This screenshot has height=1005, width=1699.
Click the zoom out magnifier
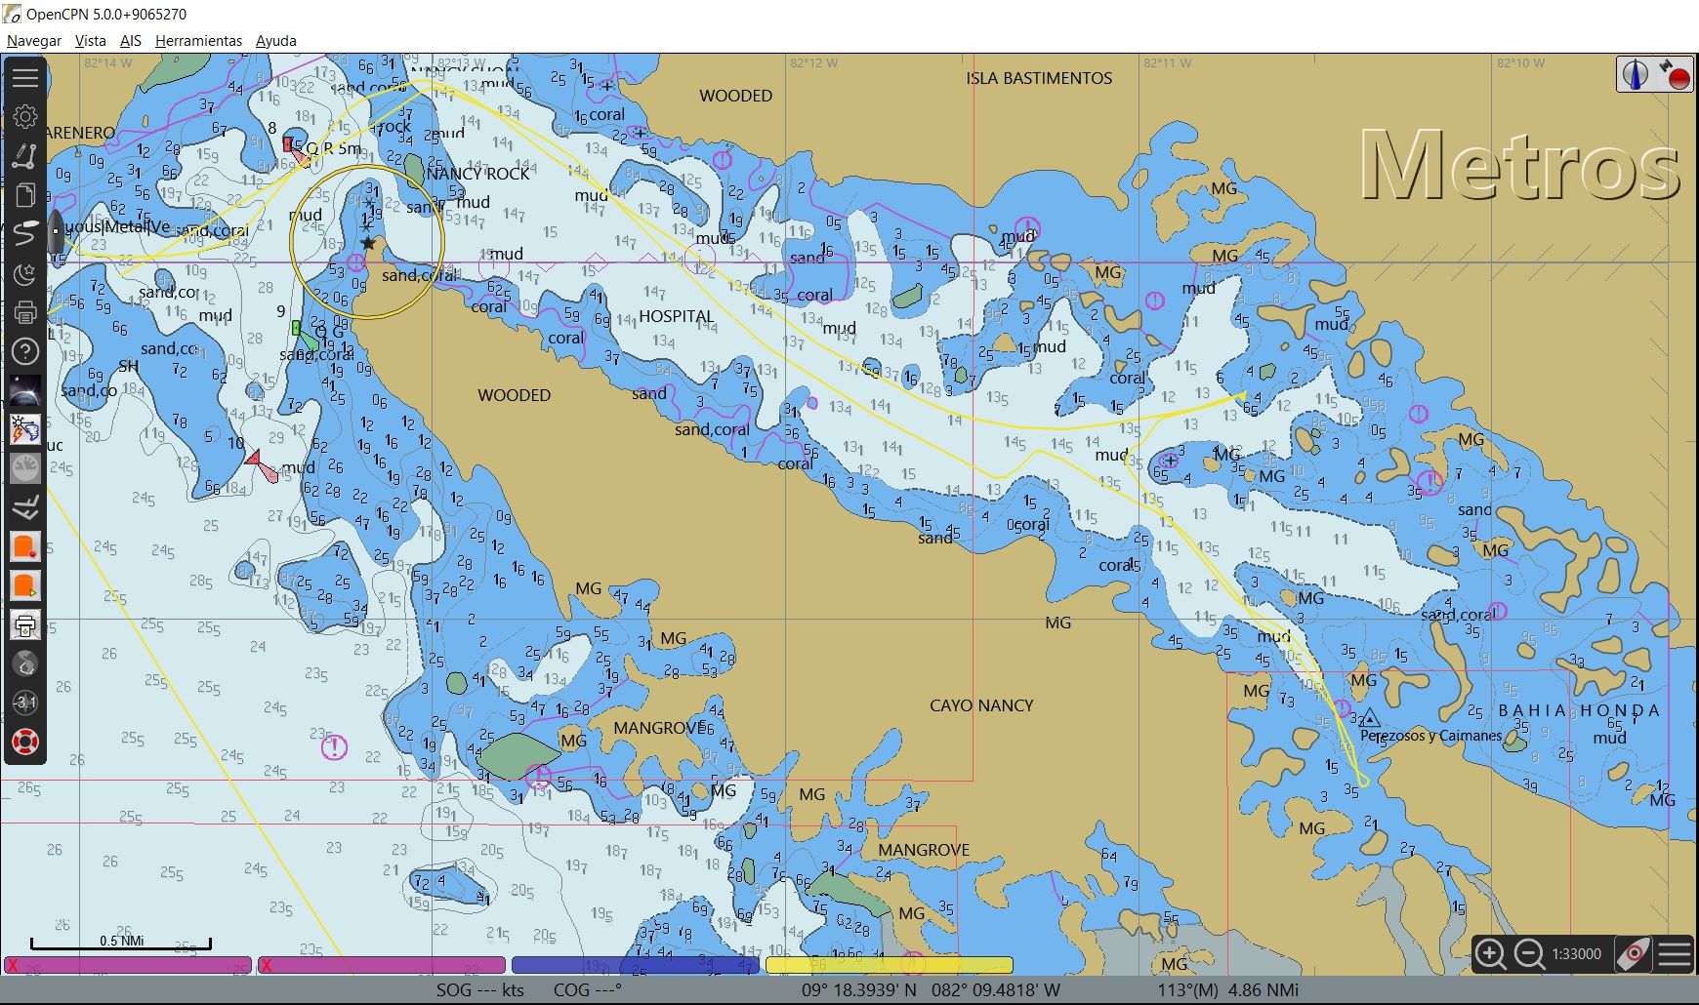click(x=1529, y=953)
